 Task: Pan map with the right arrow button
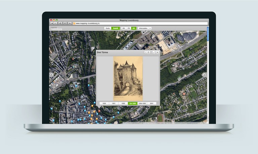coord(204,75)
